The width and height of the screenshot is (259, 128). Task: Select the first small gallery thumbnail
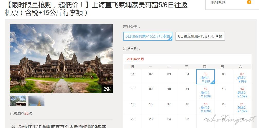(x=18, y=101)
